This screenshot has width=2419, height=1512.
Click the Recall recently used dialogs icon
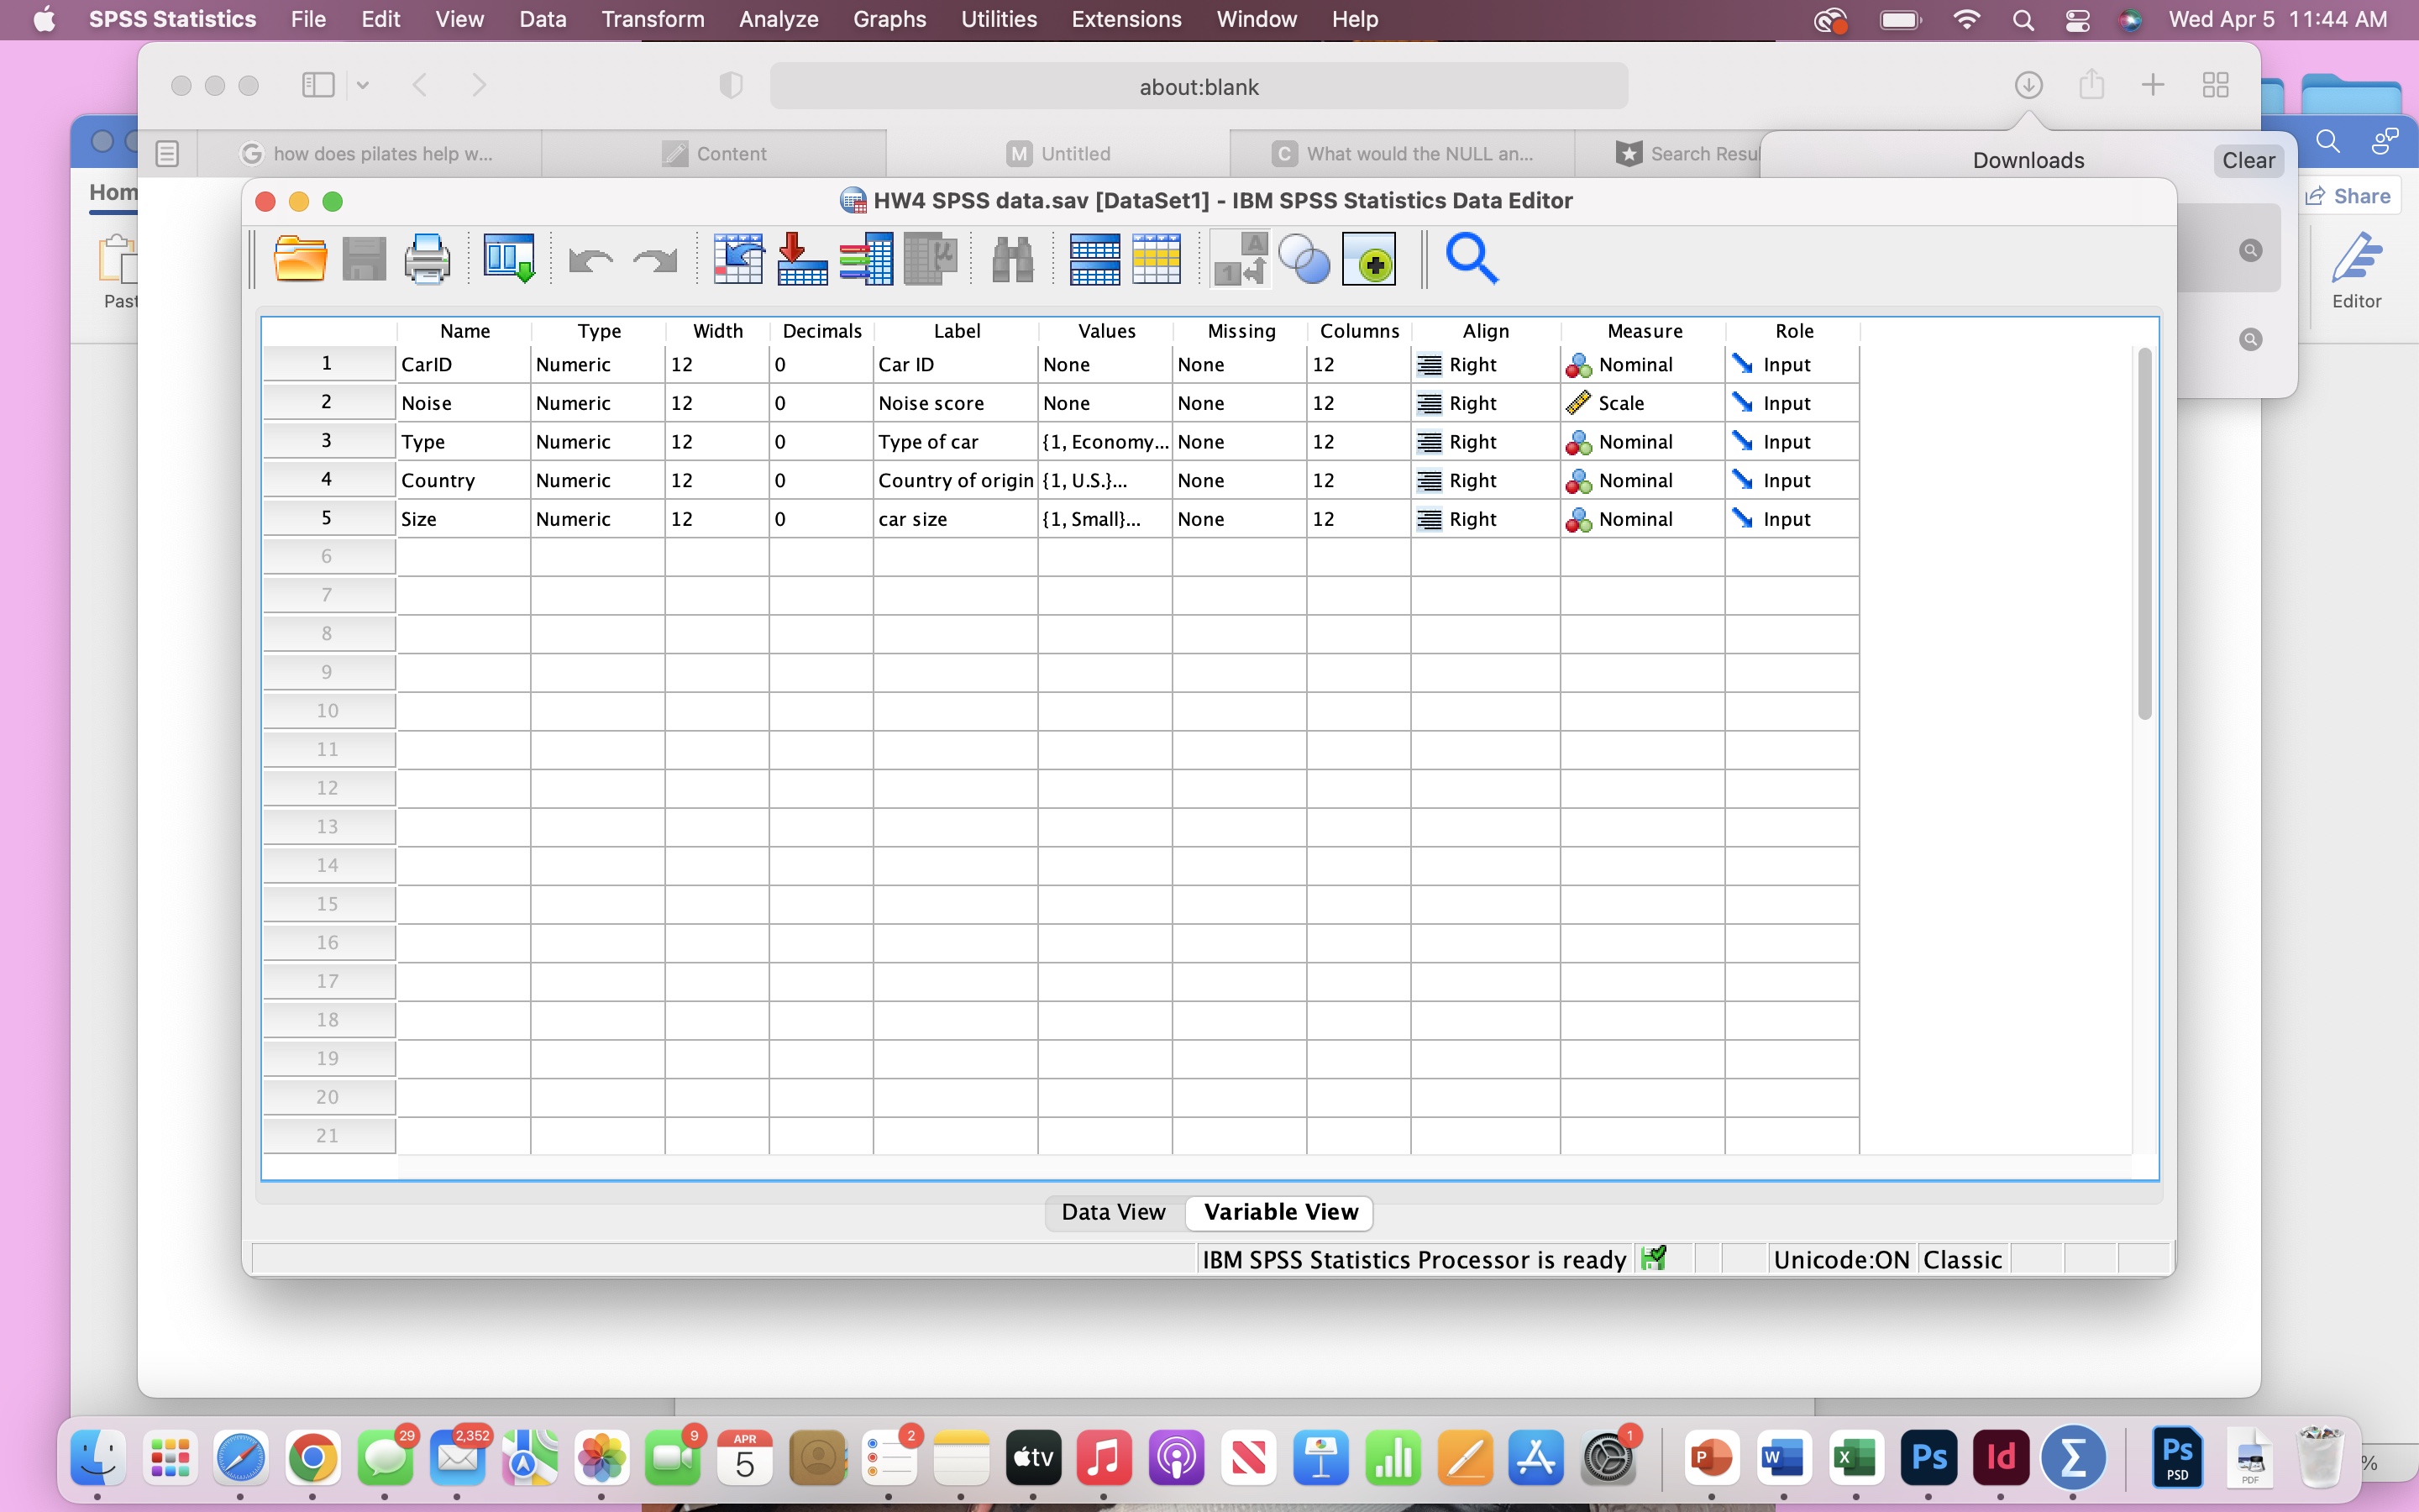[510, 260]
